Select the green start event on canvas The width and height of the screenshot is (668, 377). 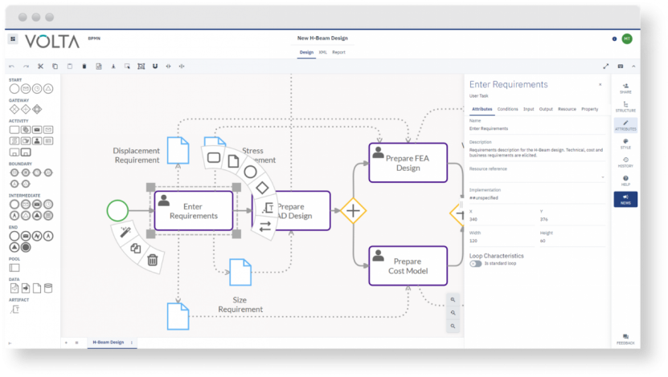(x=117, y=210)
